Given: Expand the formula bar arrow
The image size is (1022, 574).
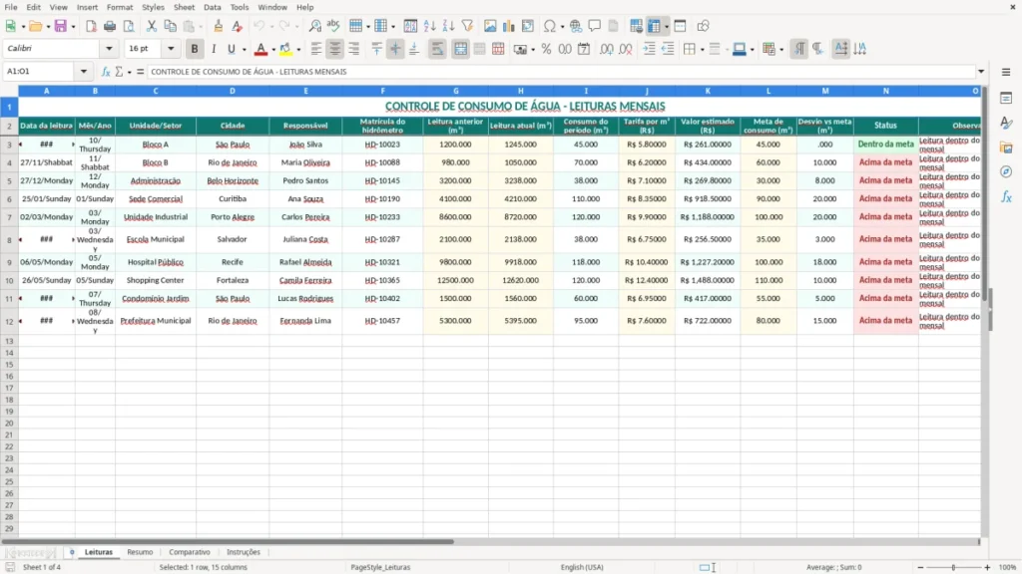Looking at the screenshot, I should coord(981,72).
